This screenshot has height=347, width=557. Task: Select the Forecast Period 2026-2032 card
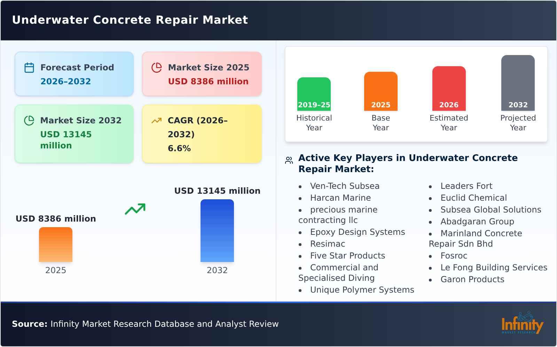click(74, 74)
